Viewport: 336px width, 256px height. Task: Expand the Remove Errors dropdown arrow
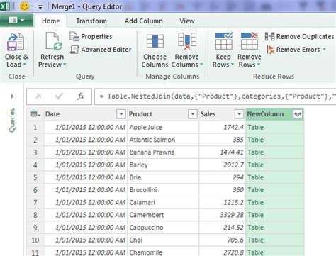324,49
